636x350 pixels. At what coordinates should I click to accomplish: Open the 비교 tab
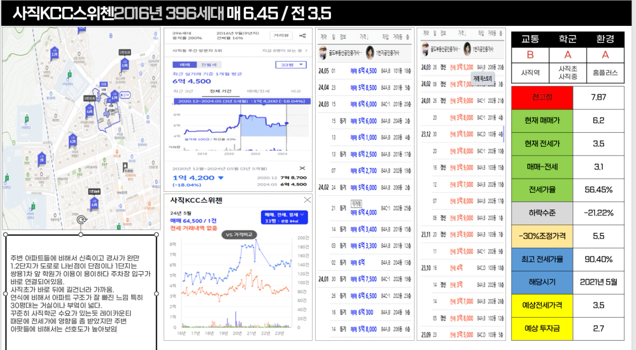(295, 90)
